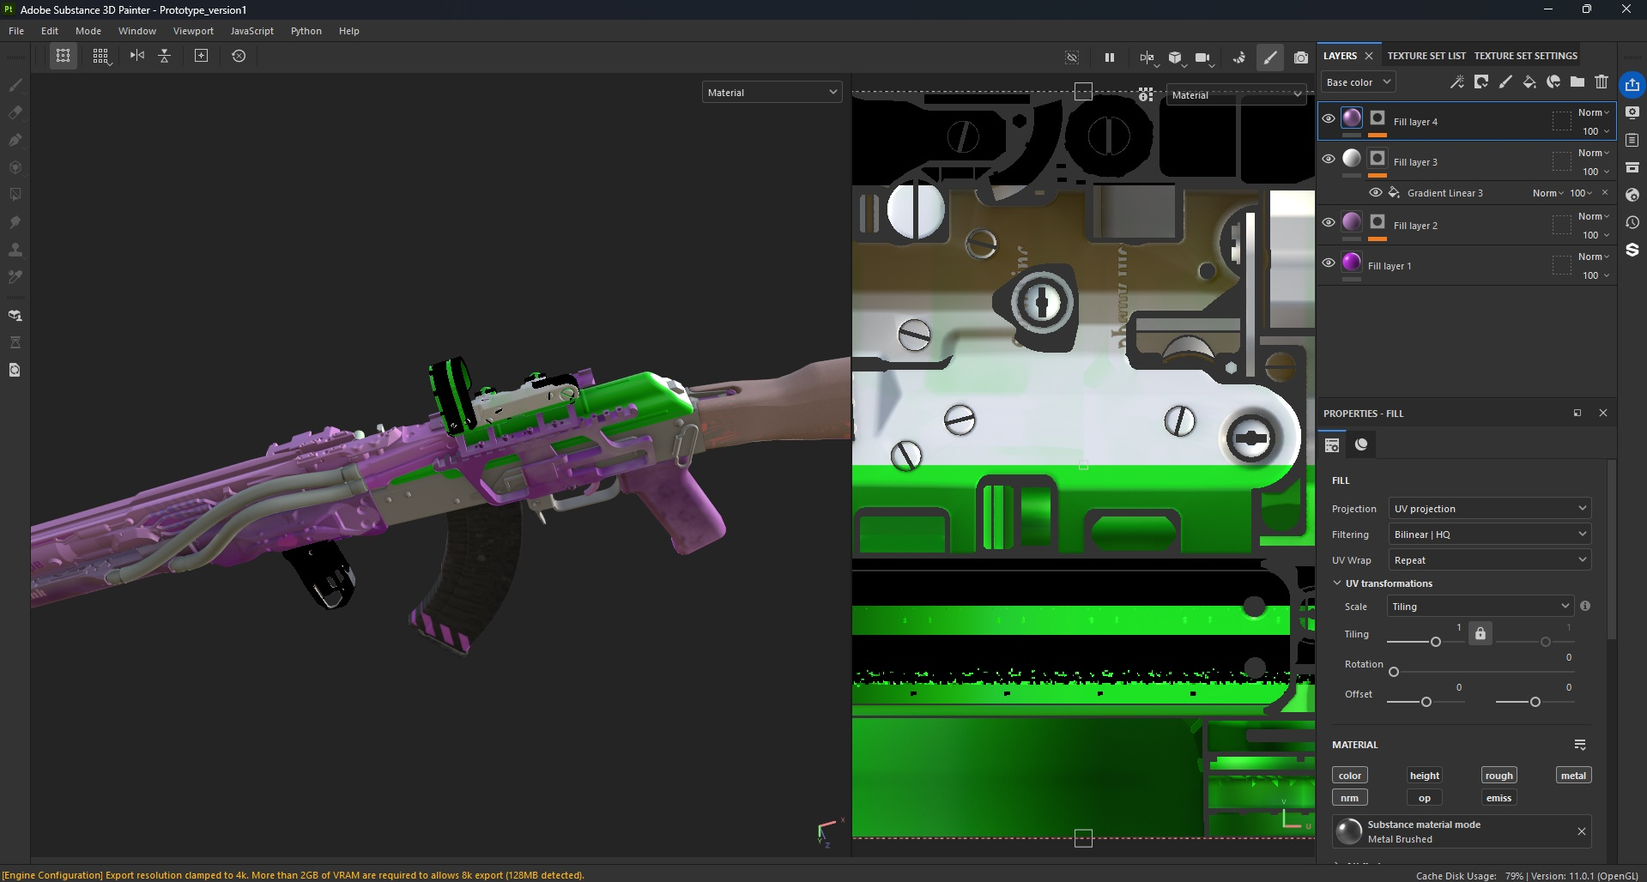Pause rendering with the pause icon

1109,57
